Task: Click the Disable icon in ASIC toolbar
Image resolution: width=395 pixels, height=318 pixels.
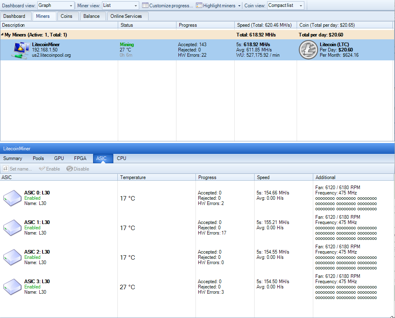Action: coord(70,169)
